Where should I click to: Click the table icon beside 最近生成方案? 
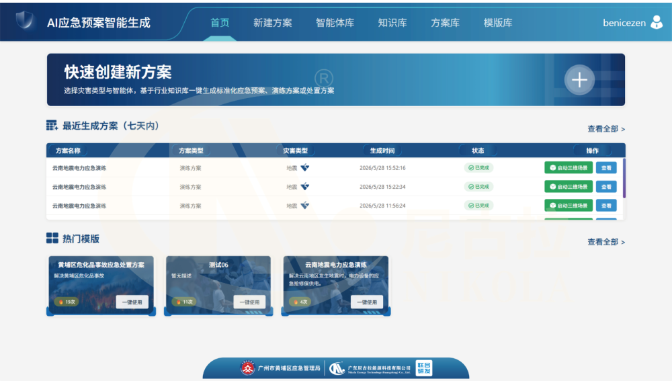[x=52, y=126]
